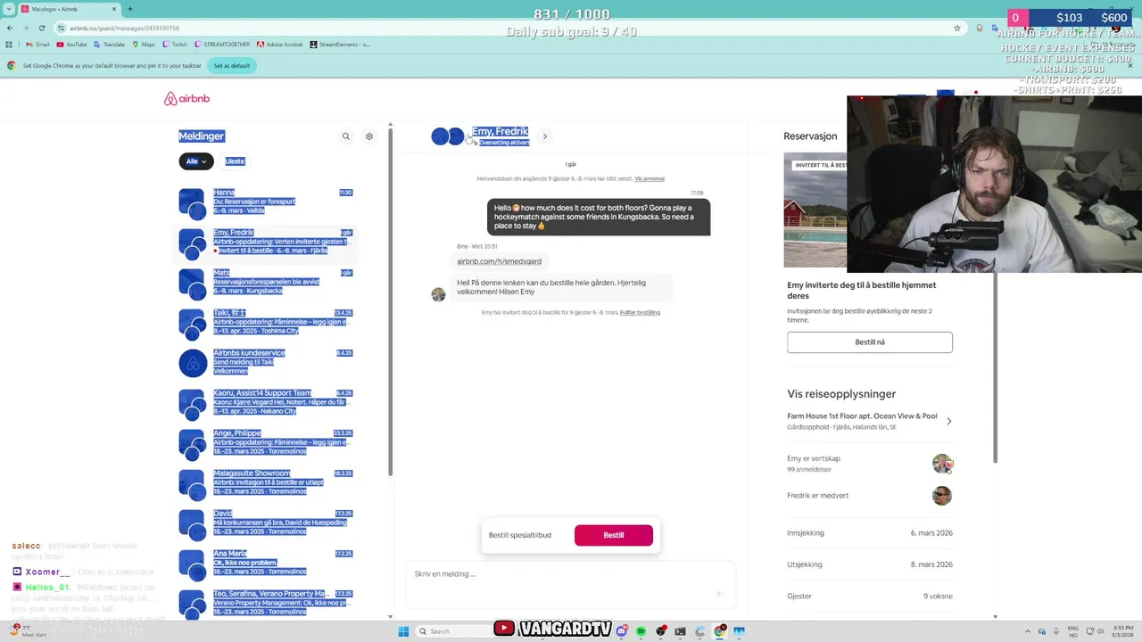Open STREAMTOGETHER bookmark
This screenshot has width=1142, height=642.
click(x=222, y=44)
